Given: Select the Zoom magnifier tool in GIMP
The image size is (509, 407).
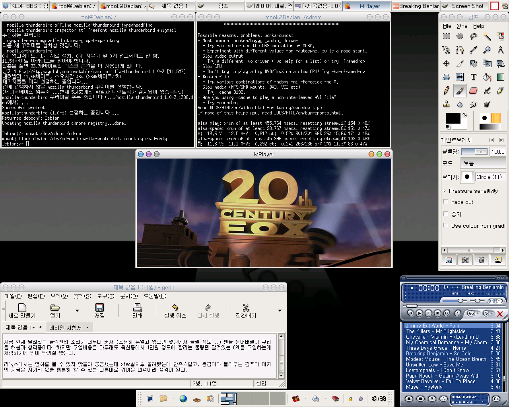Looking at the screenshot, I should click(487, 50).
